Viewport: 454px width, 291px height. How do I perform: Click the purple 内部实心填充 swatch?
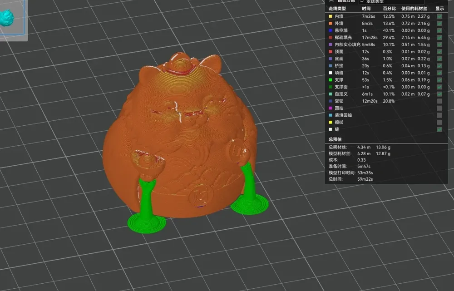coord(331,44)
